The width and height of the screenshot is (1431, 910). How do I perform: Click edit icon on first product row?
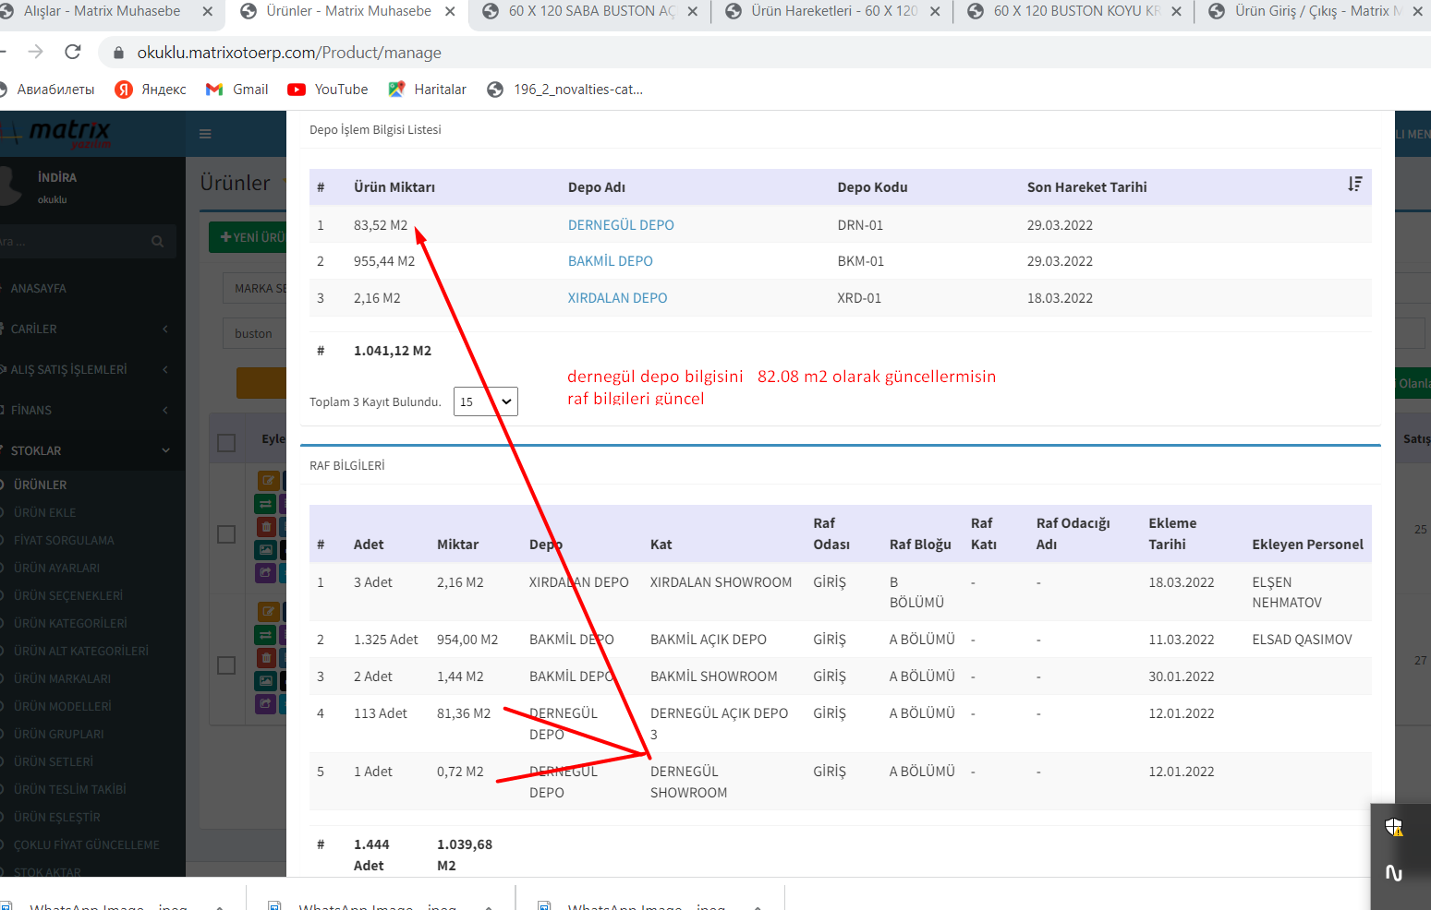pyautogui.click(x=267, y=480)
